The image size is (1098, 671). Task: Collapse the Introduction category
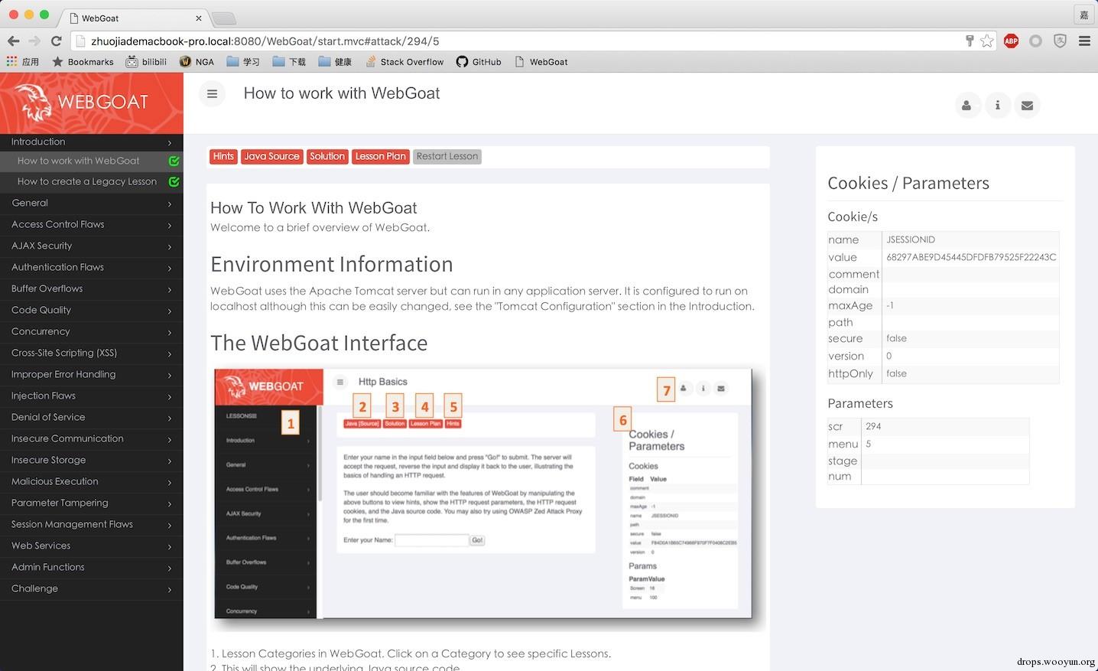(x=92, y=142)
